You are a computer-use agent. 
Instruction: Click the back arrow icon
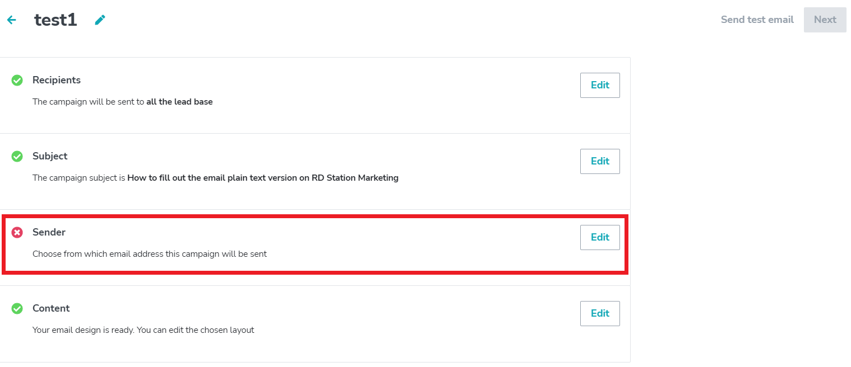pyautogui.click(x=11, y=20)
